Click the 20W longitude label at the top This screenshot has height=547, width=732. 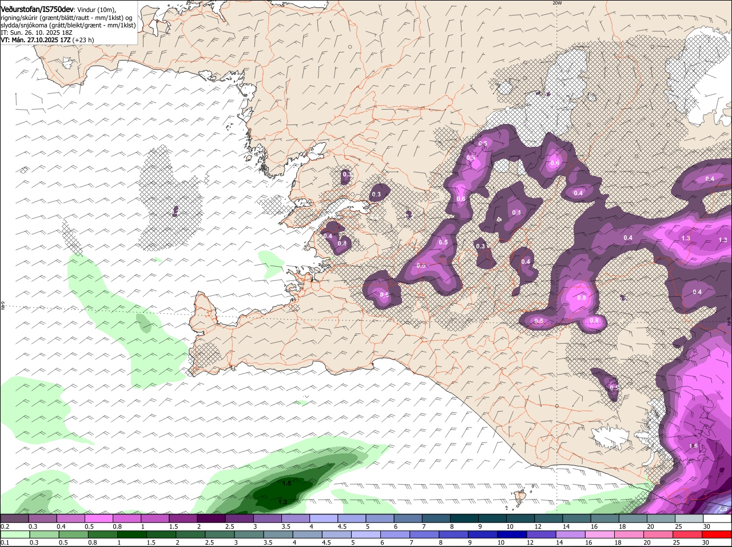coord(557,3)
